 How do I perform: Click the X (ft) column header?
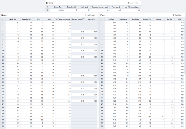(x=38, y=19)
